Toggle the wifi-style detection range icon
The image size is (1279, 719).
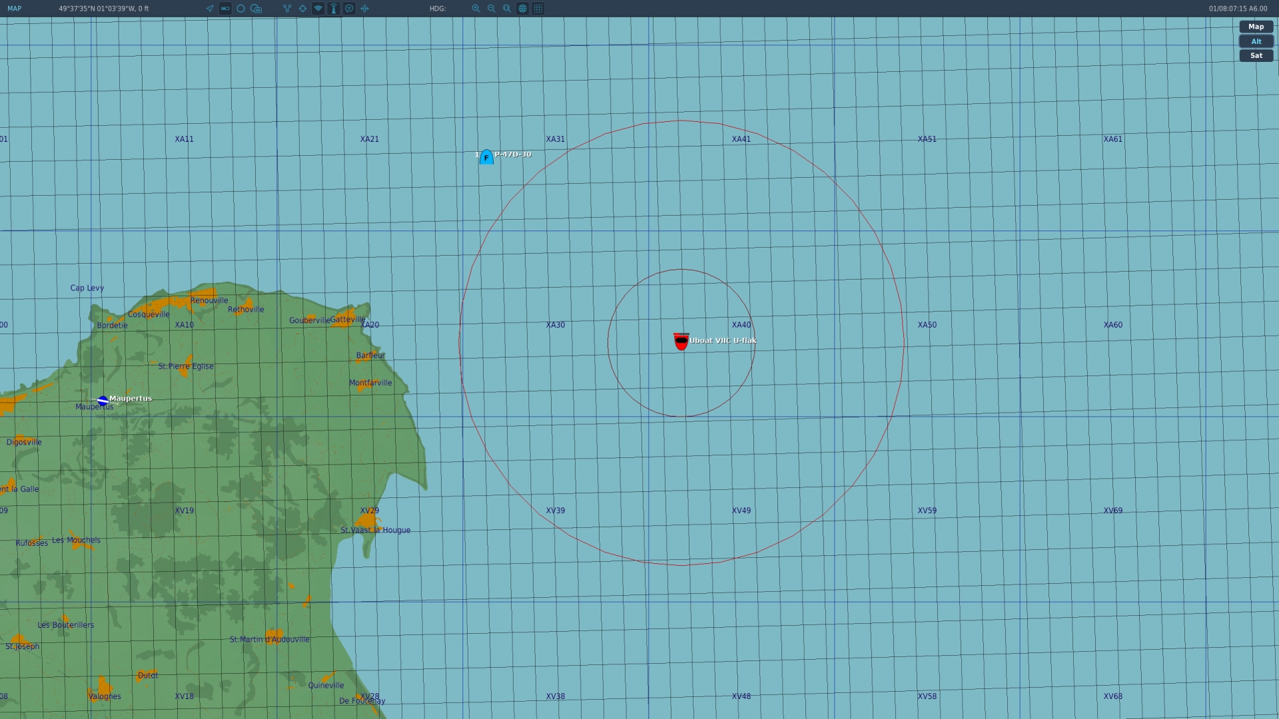click(318, 9)
